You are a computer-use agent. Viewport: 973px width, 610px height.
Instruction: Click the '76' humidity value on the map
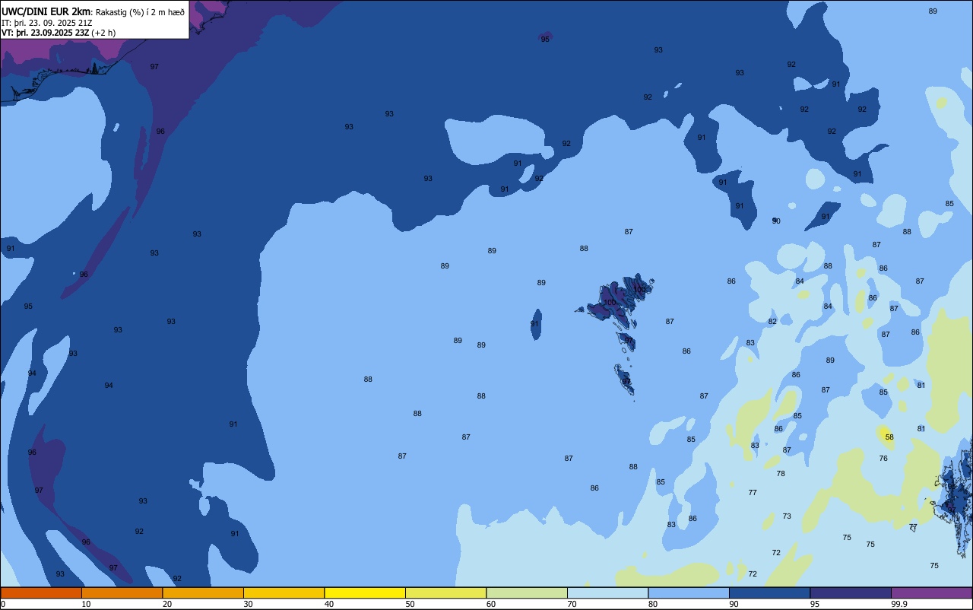click(883, 459)
